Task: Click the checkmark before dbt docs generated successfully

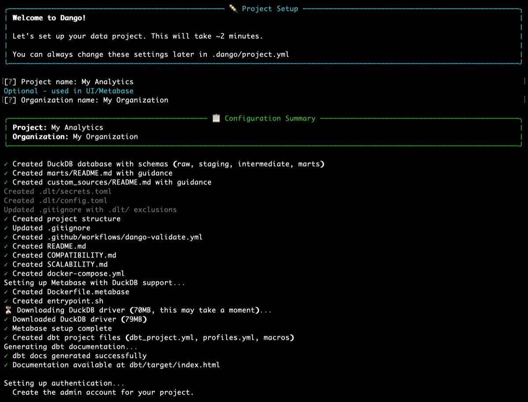Action: [6, 356]
